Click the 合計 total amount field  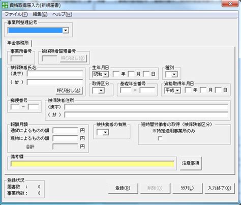(x=65, y=147)
